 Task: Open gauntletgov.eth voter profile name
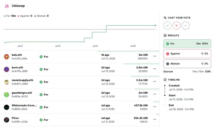click(22, 93)
